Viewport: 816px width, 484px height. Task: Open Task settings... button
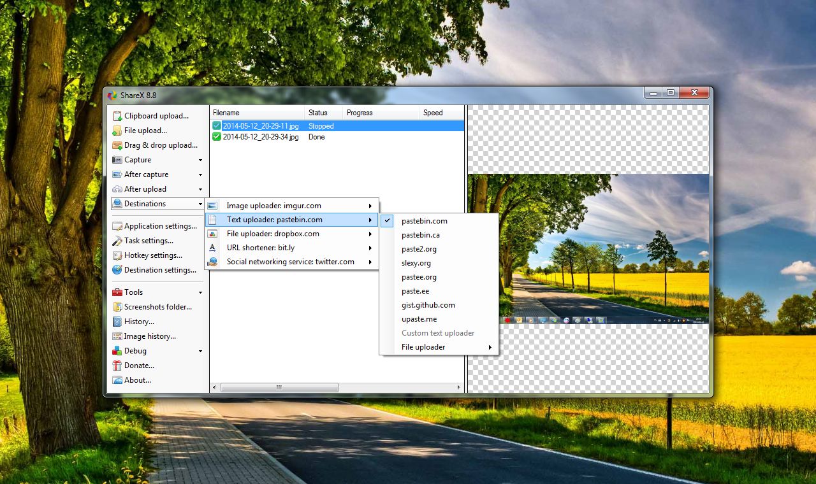[157, 241]
